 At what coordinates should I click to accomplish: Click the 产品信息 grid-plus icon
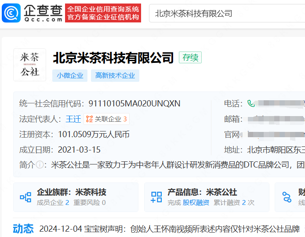[156, 197]
